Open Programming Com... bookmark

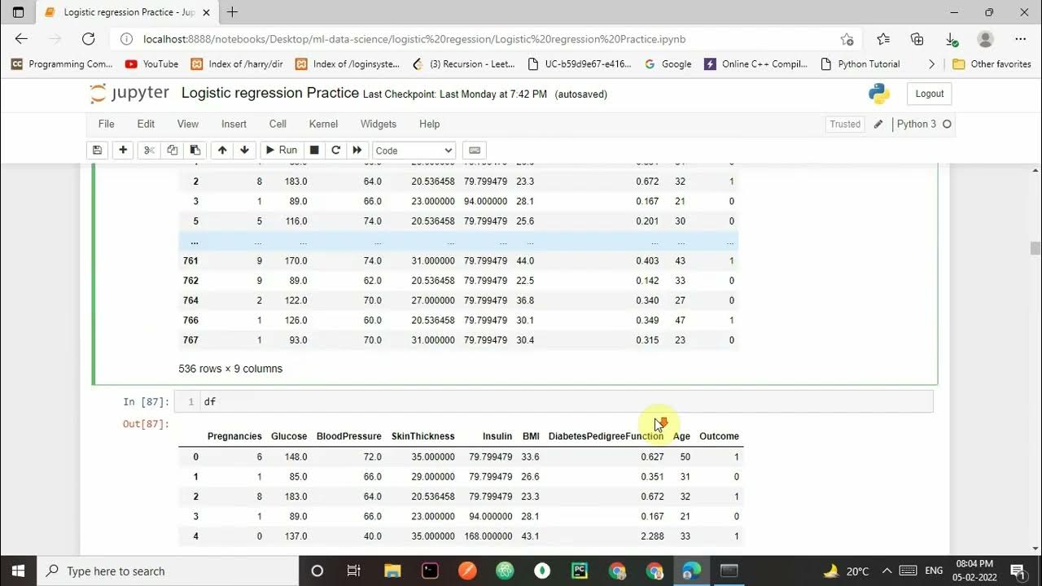pyautogui.click(x=62, y=63)
